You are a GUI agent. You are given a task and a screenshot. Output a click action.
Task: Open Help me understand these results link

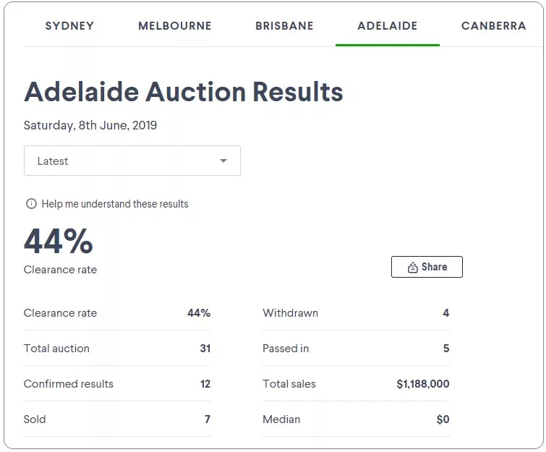(x=115, y=204)
